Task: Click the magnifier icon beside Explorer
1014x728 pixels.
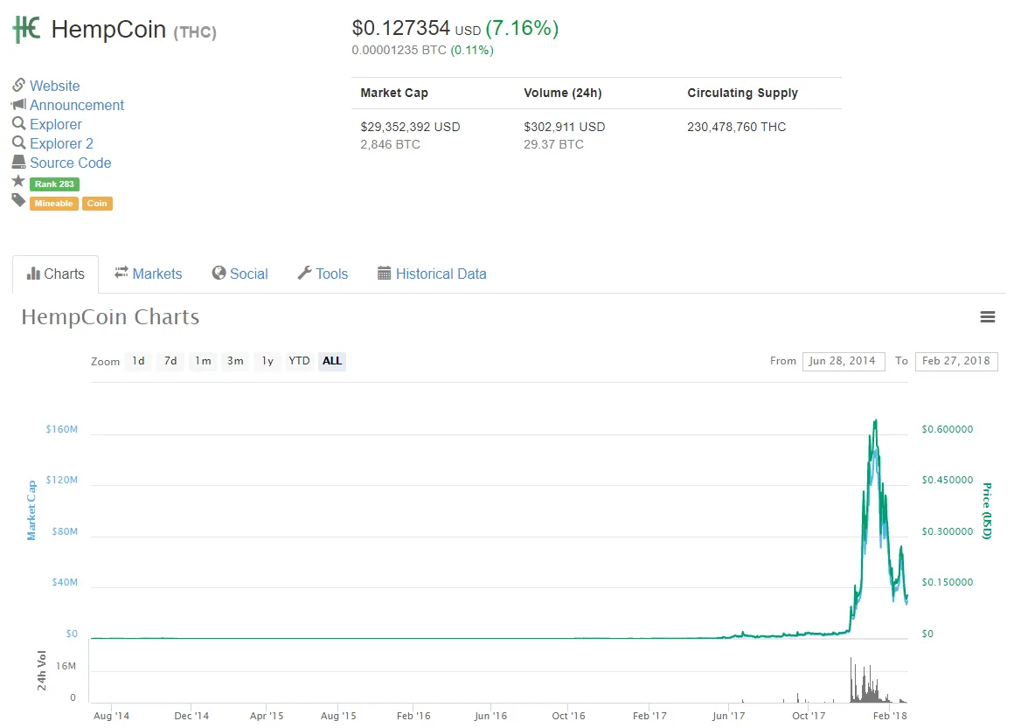Action: tap(18, 123)
